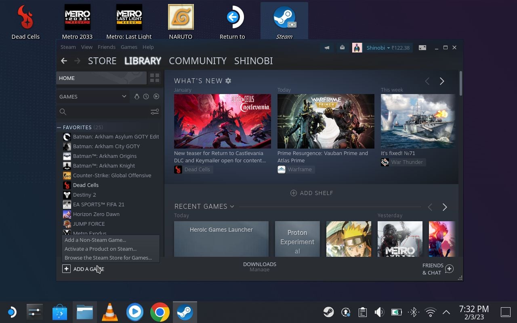The width and height of the screenshot is (517, 323).
Task: Open the COMMUNITY tab
Action: pyautogui.click(x=198, y=61)
